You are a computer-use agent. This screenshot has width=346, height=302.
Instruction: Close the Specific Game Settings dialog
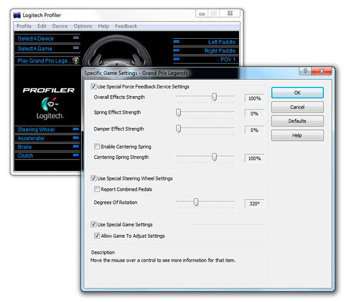tap(321, 71)
